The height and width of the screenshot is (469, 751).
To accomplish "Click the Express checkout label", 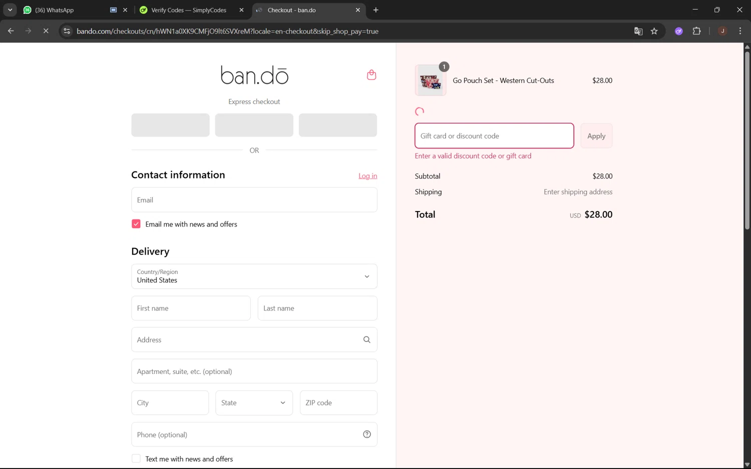I will tap(254, 101).
